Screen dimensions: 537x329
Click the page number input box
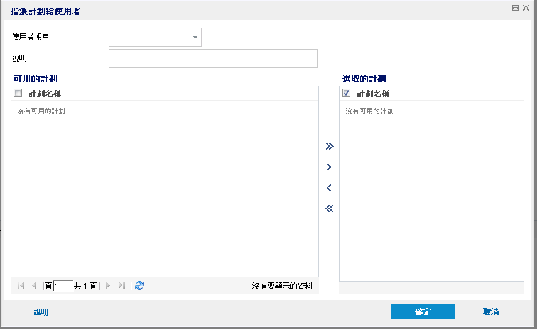tap(63, 286)
